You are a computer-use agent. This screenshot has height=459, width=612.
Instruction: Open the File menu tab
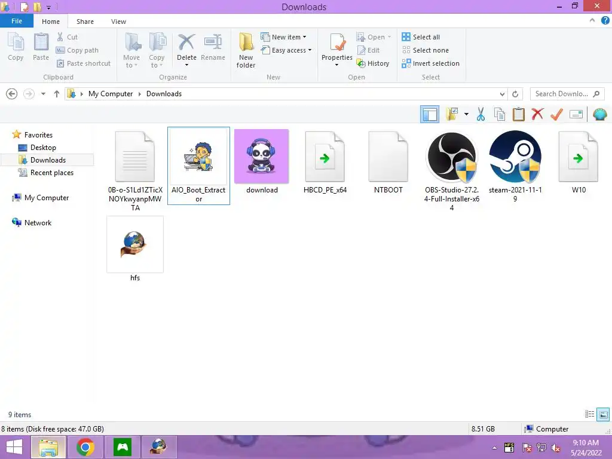[17, 21]
